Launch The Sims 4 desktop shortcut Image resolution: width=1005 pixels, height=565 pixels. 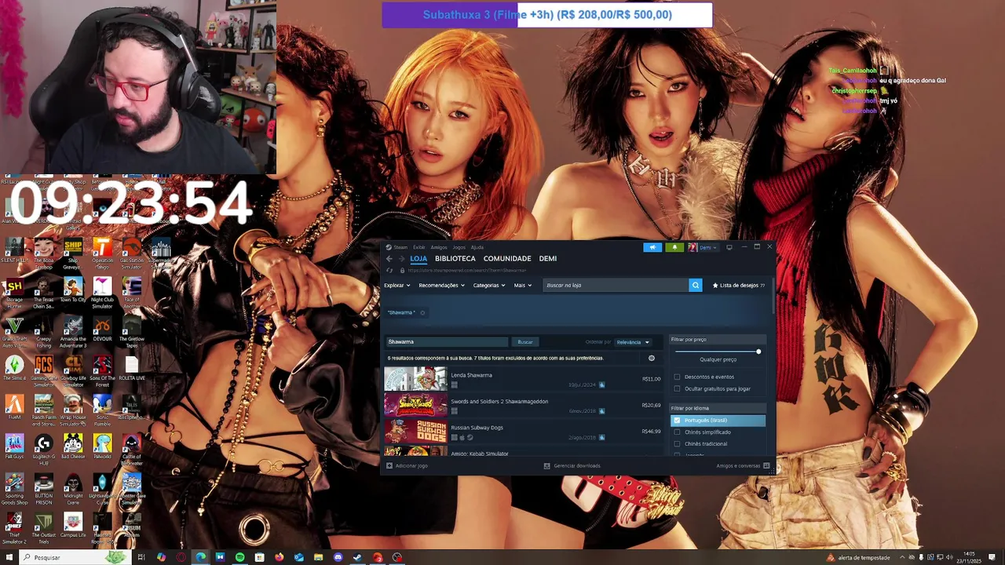(14, 369)
